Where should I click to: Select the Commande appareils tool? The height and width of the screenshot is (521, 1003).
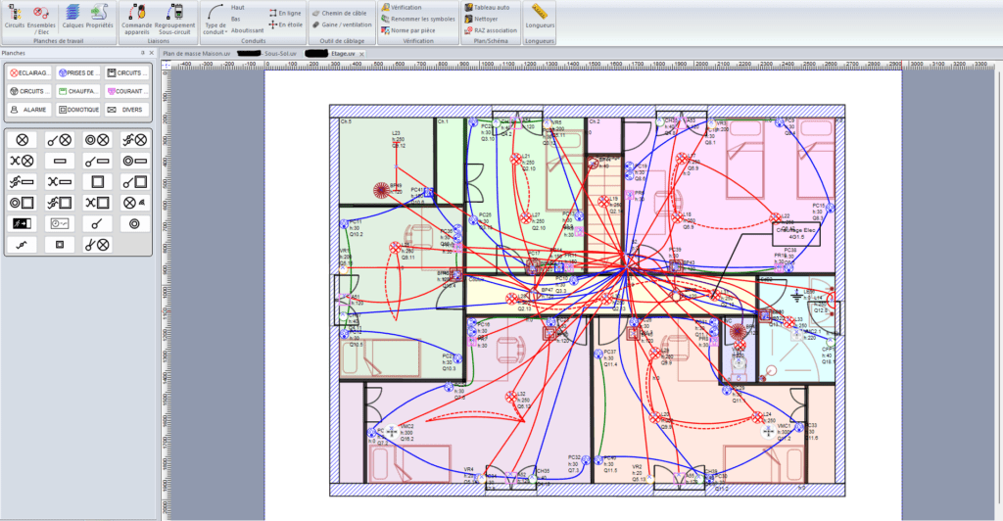point(137,20)
